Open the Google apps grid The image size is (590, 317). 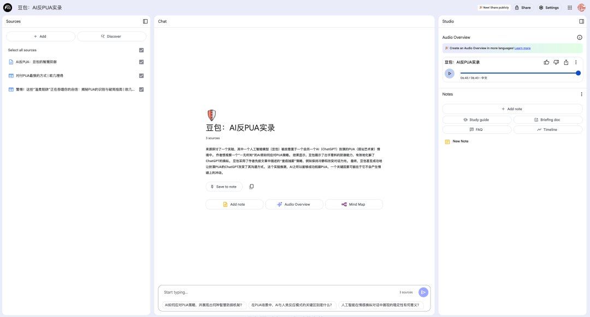[x=570, y=8]
